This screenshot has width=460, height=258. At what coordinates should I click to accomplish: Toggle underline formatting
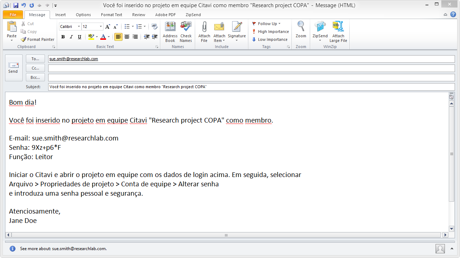(79, 37)
